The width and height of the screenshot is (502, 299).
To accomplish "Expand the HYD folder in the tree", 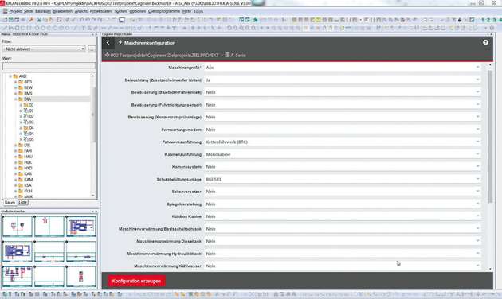I will [x=15, y=168].
